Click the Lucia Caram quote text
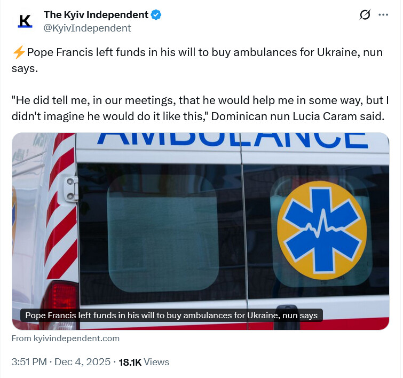 pos(200,108)
